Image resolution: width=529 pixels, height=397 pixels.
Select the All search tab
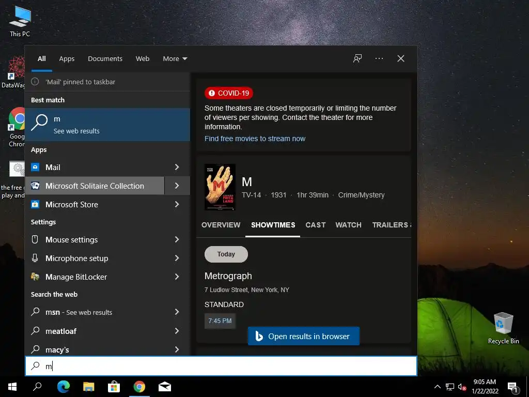41,59
